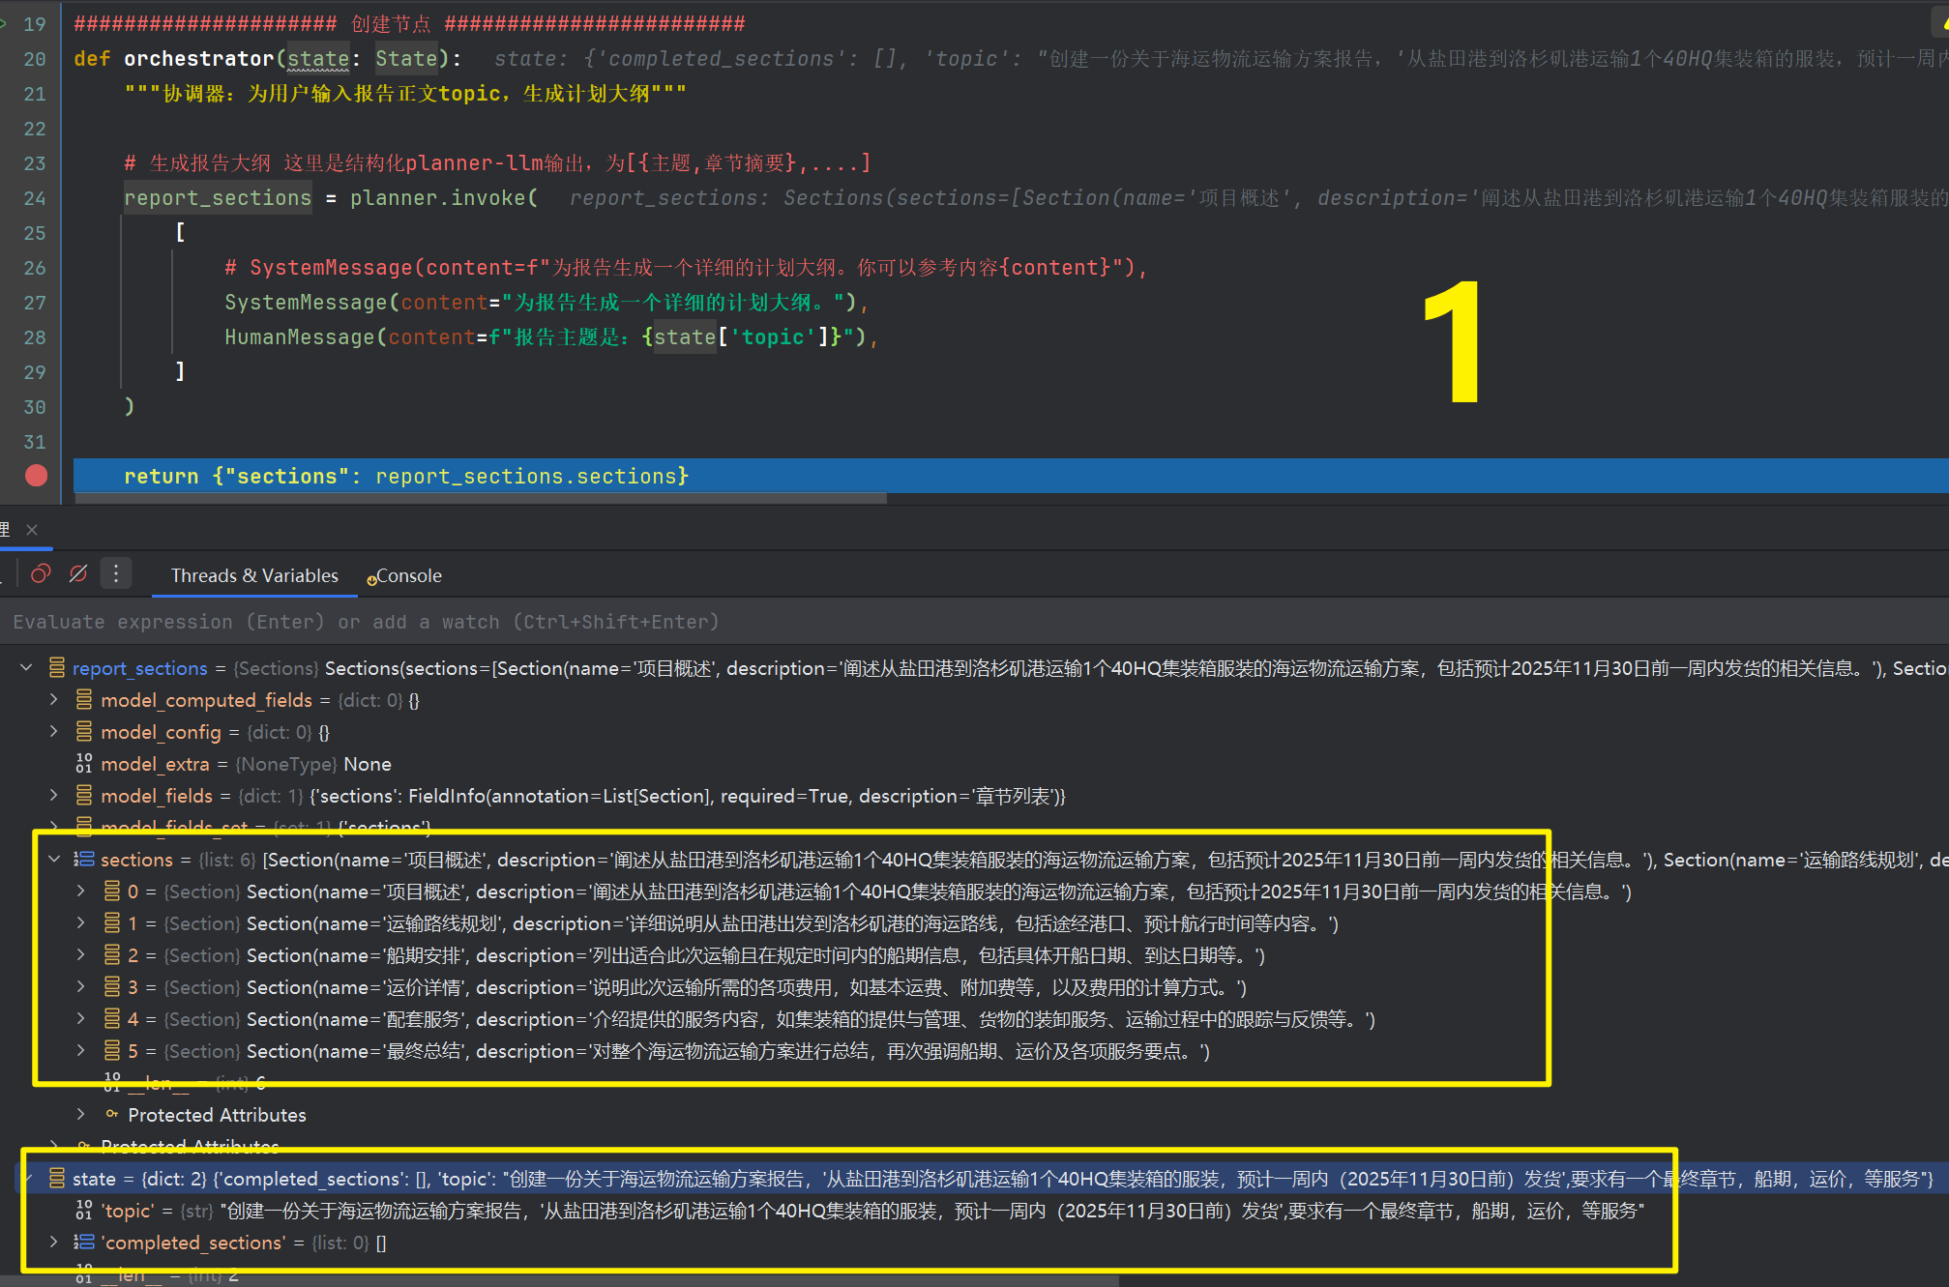Click View Breakpoints double-circle icon
Image resolution: width=1949 pixels, height=1287 pixels.
point(41,574)
